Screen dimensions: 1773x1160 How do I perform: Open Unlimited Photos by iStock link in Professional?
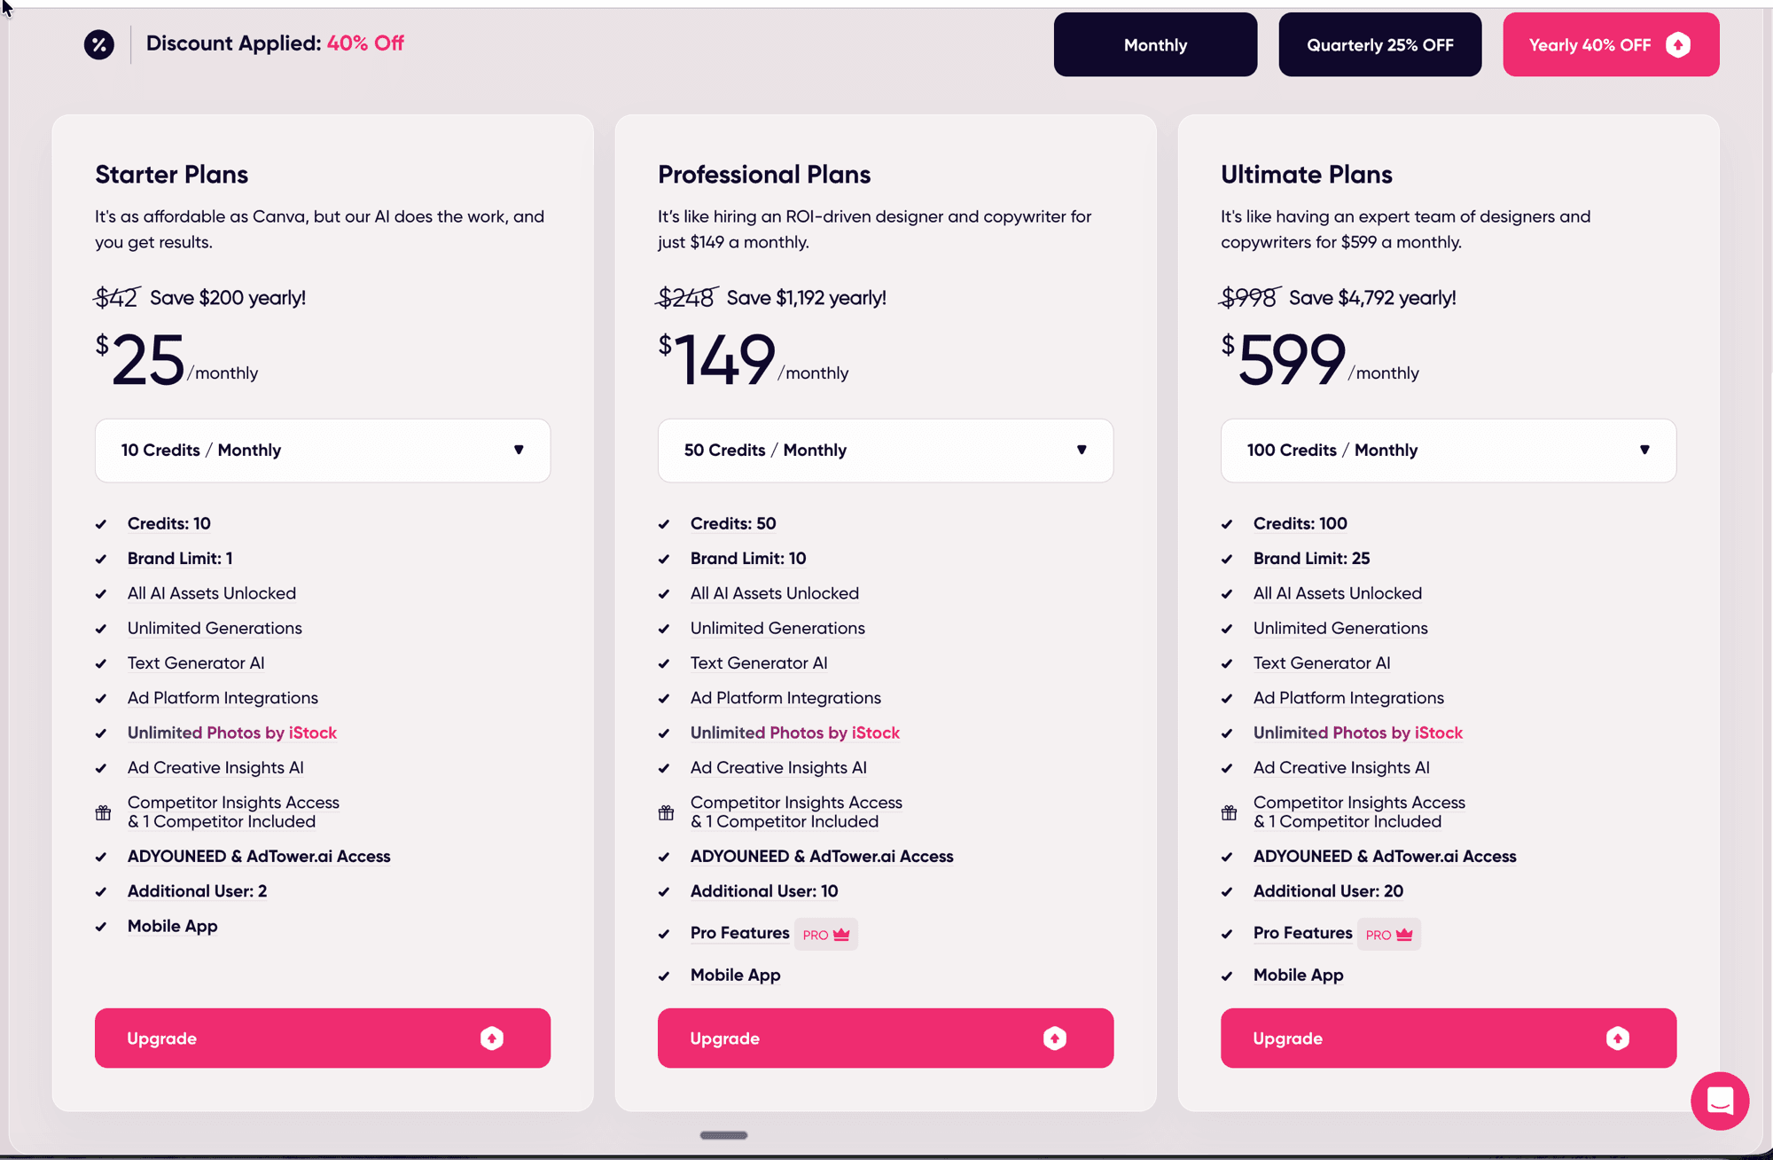(794, 733)
